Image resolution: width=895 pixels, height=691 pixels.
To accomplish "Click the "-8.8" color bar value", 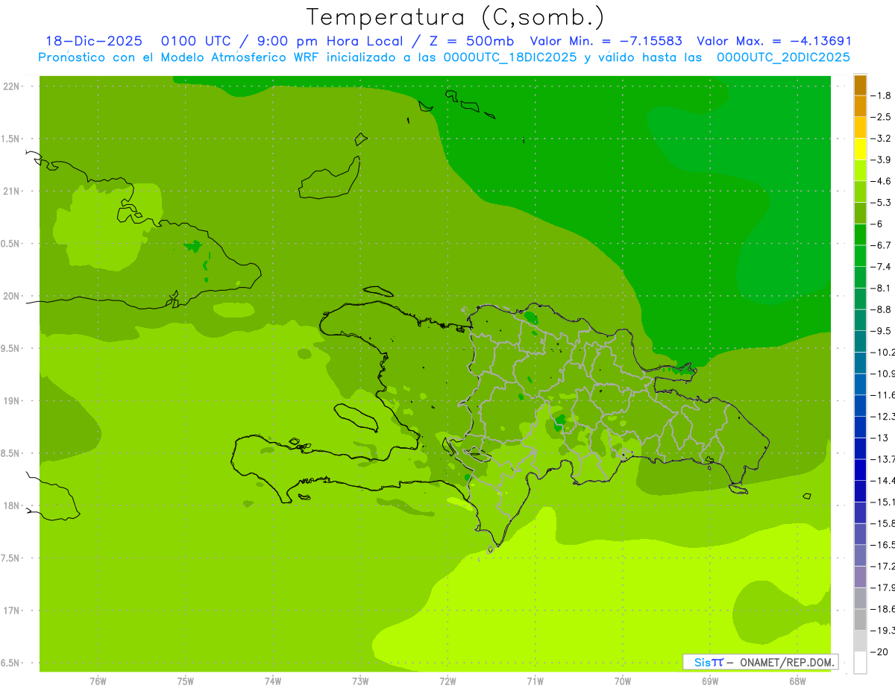I will pyautogui.click(x=882, y=309).
